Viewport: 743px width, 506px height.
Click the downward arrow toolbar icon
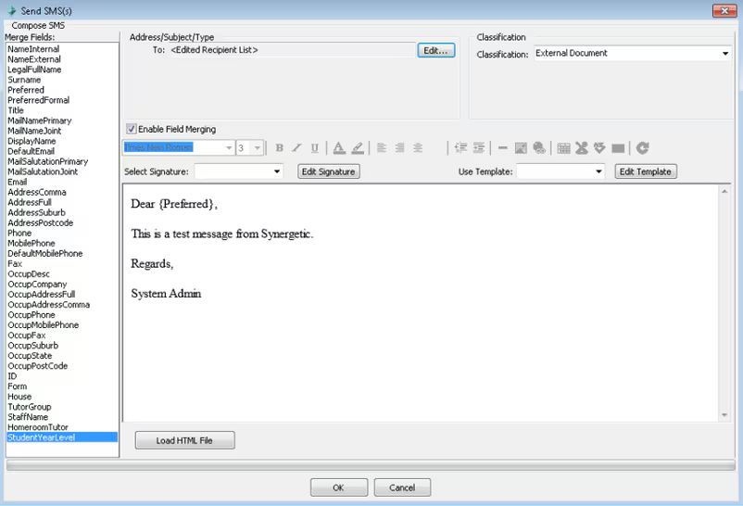click(x=599, y=148)
